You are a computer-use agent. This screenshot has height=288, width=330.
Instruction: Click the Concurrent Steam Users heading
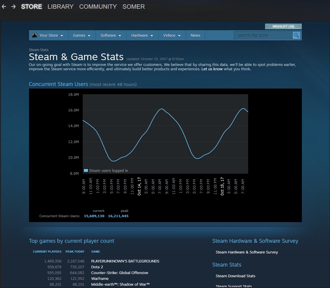[x=58, y=84]
